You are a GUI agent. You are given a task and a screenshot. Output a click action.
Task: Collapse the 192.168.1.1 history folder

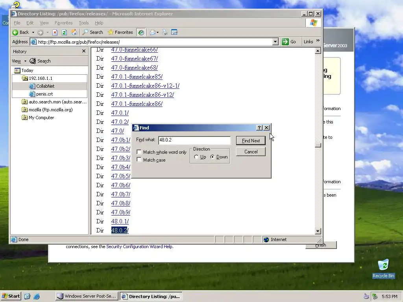37,78
